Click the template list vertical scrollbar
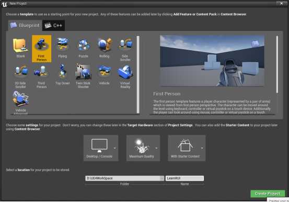Image resolution: width=289 pixels, height=202 pixels. [x=138, y=74]
